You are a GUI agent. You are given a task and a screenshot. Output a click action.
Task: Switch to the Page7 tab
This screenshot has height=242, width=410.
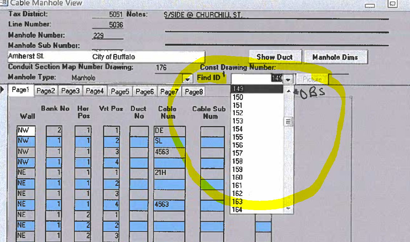[x=169, y=92]
